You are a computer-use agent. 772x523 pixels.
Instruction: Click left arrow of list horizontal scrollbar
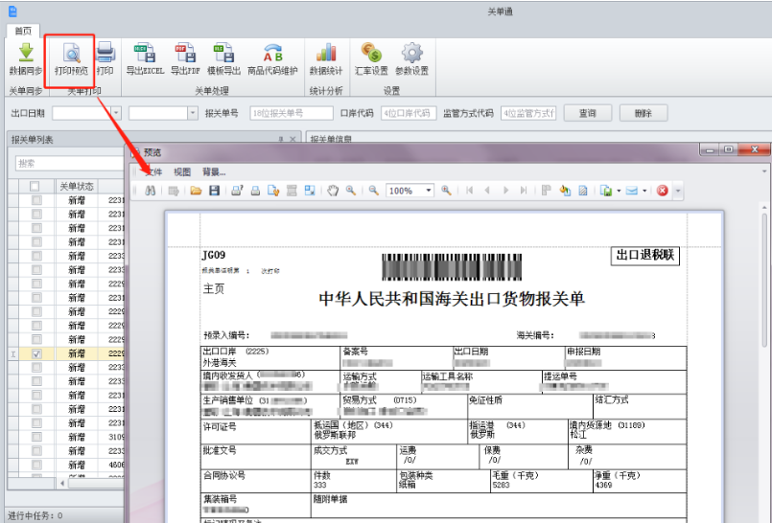click(62, 484)
